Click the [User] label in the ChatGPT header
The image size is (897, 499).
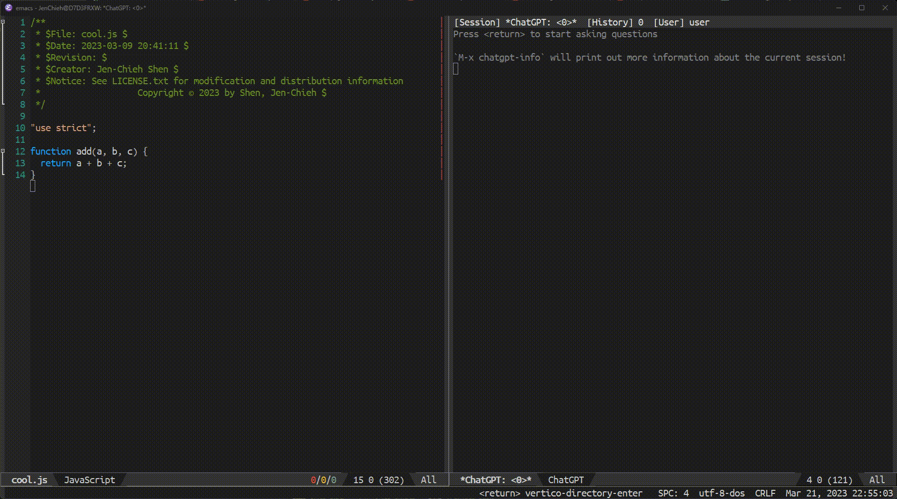point(669,22)
